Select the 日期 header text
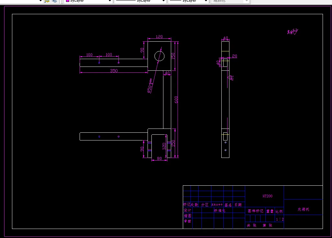 pyautogui.click(x=238, y=205)
